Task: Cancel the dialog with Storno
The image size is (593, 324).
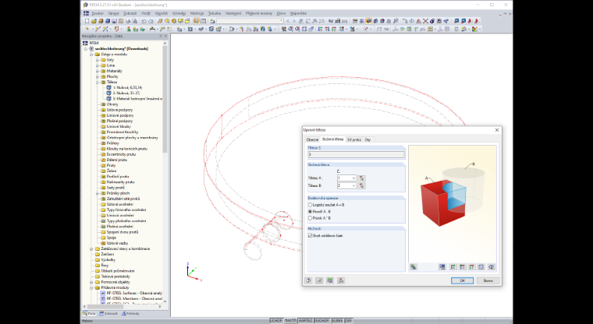Action: pyautogui.click(x=488, y=280)
